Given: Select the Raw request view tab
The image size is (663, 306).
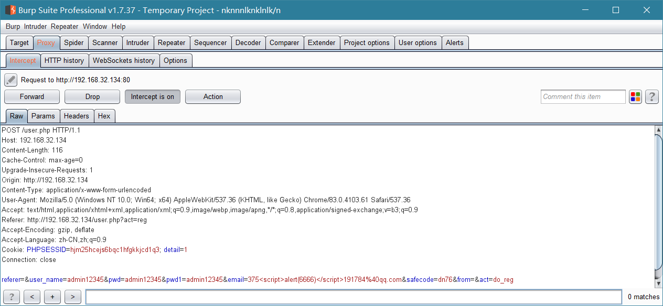Looking at the screenshot, I should click(x=17, y=116).
